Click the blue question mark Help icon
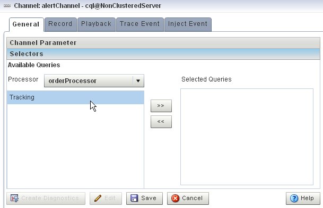 [294, 198]
